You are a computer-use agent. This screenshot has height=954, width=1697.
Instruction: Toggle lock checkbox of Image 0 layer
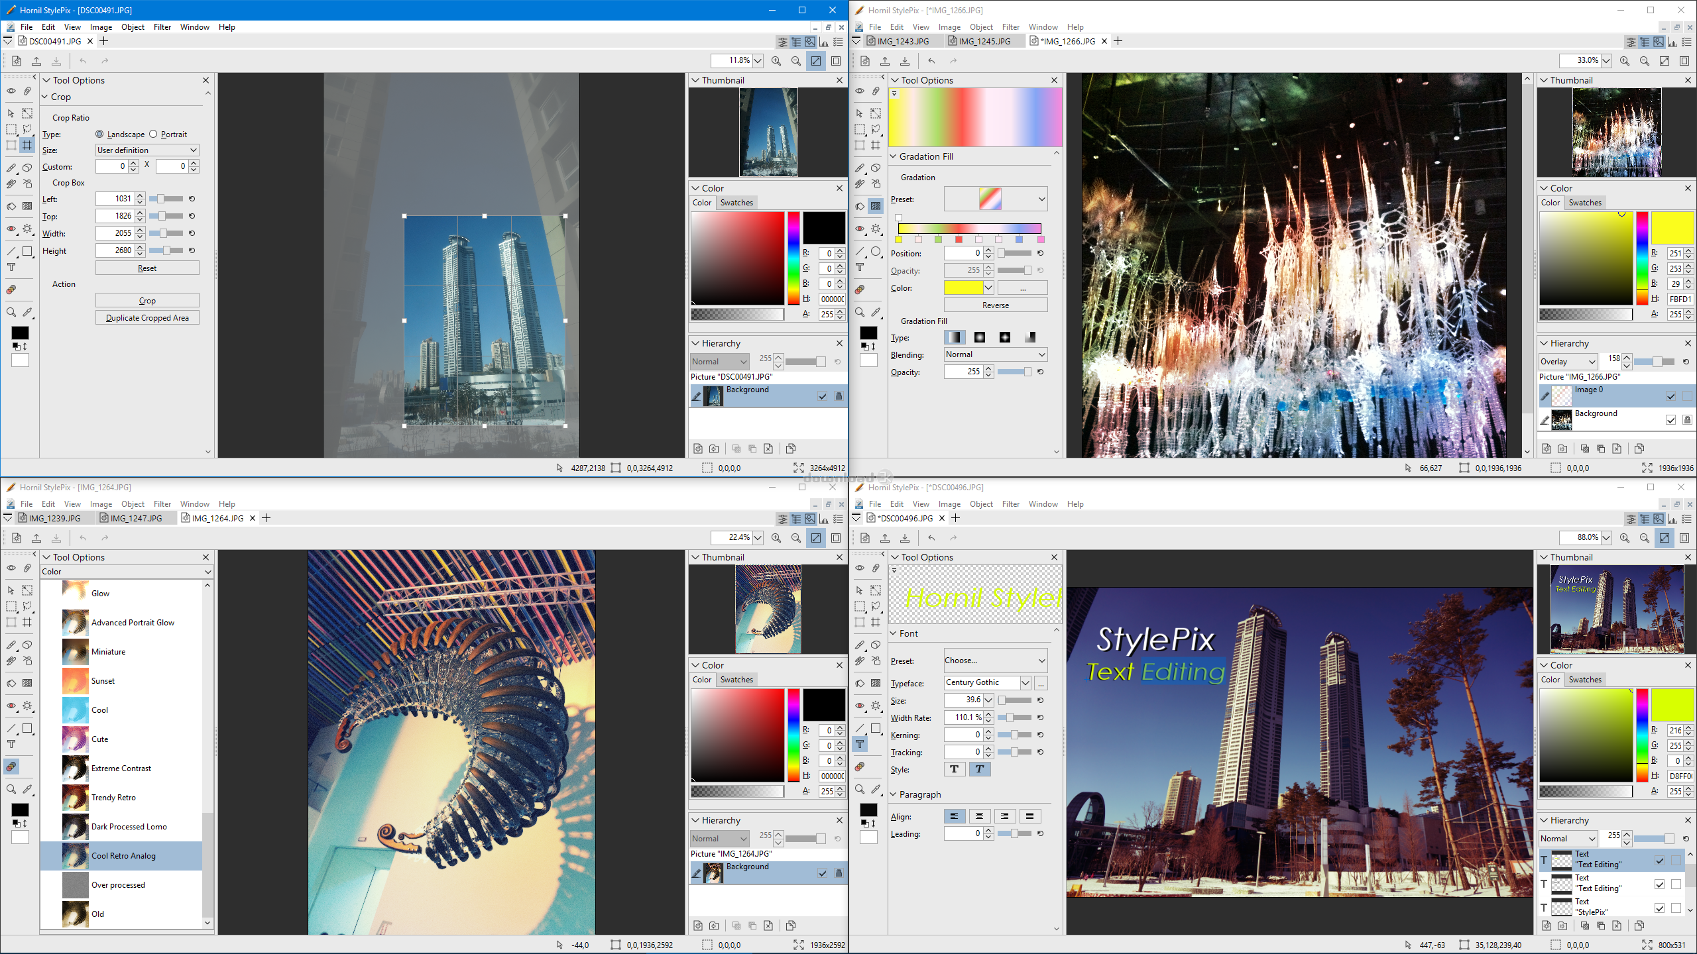(1687, 396)
